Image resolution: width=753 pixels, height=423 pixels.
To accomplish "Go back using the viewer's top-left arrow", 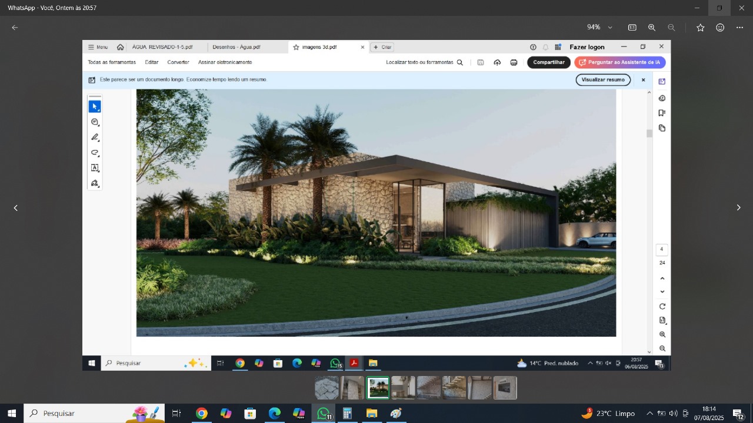I will 15,28.
